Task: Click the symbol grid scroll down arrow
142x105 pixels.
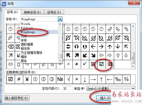Action: click(x=133, y=67)
